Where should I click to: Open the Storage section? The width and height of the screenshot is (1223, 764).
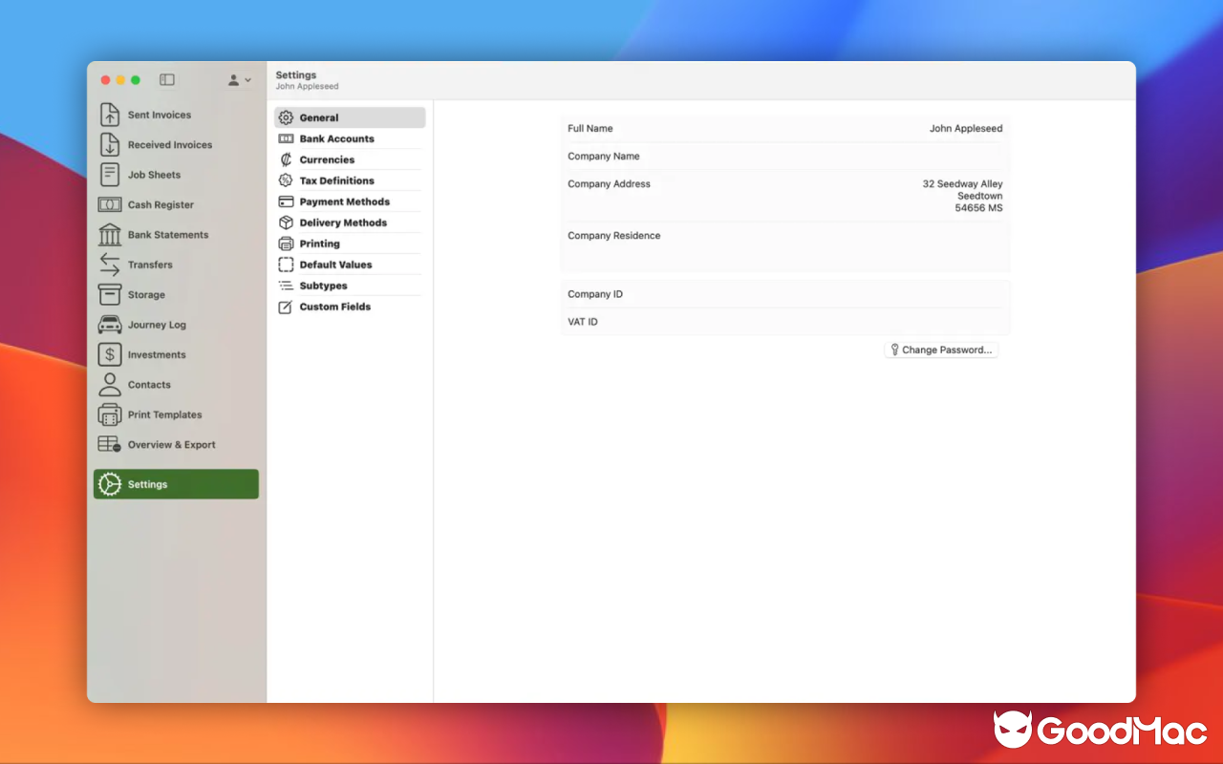(146, 294)
